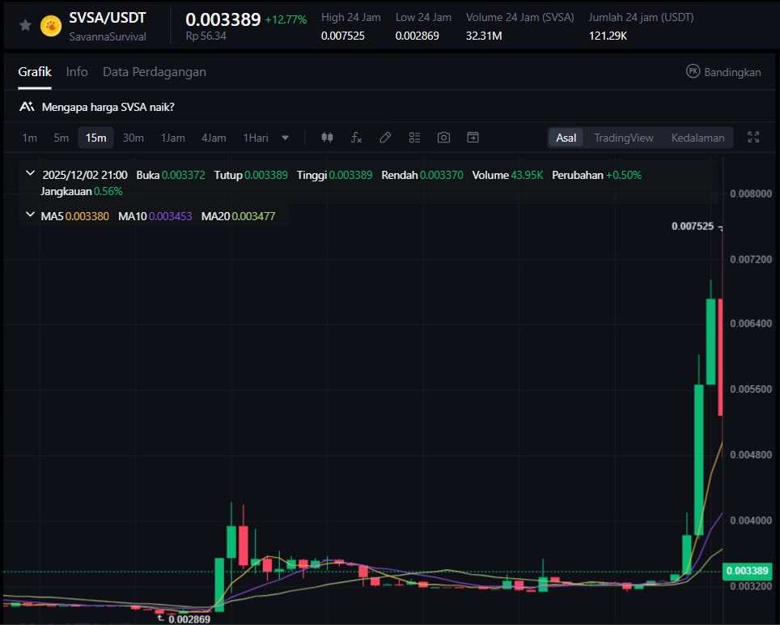The height and width of the screenshot is (625, 780).
Task: Switch chart view to Kedalaman
Action: pos(697,138)
